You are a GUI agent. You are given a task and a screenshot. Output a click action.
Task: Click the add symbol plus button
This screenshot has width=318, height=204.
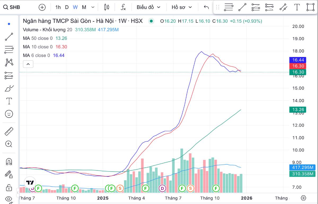[x=42, y=7]
